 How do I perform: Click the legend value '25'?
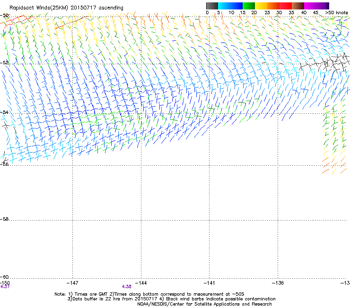point(267,13)
